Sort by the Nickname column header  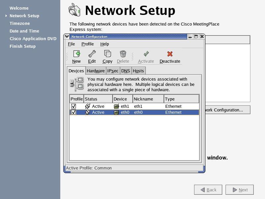click(148, 99)
